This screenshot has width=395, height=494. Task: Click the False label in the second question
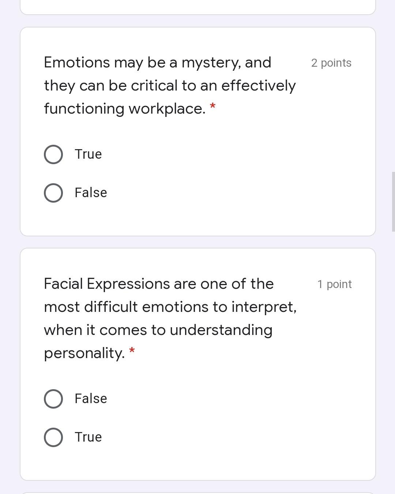pyautogui.click(x=90, y=398)
